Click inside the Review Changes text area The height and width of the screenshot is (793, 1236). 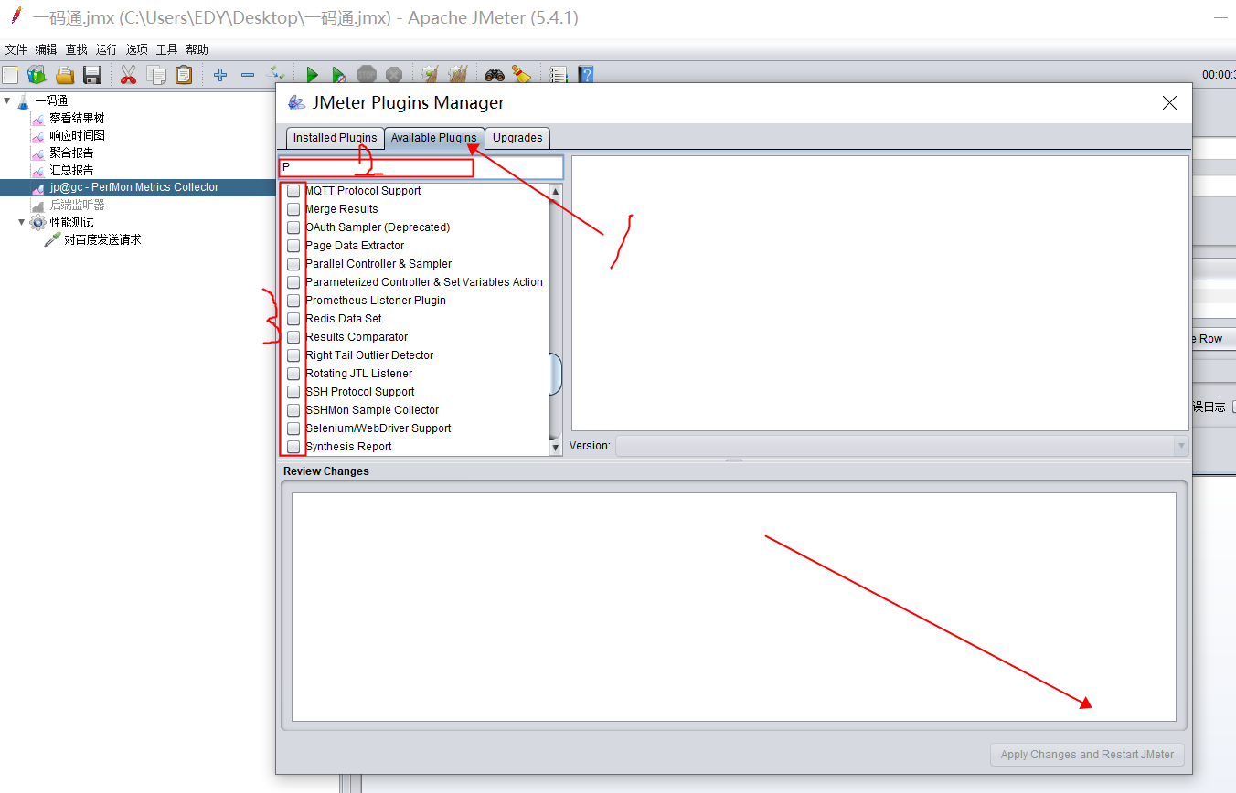click(x=733, y=607)
